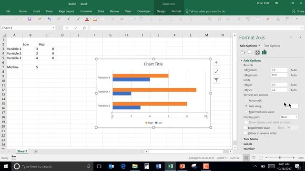Enable Values in reverse order checkbox

click(245, 133)
